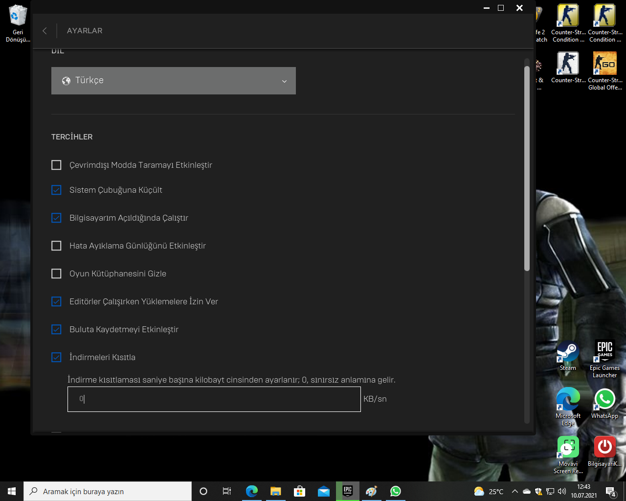Select the Recycle Bin desktop icon
626x501 pixels.
tap(18, 23)
